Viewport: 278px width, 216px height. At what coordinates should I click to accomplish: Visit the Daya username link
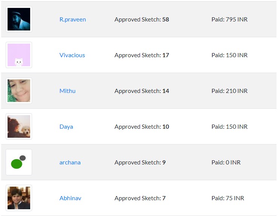point(66,126)
